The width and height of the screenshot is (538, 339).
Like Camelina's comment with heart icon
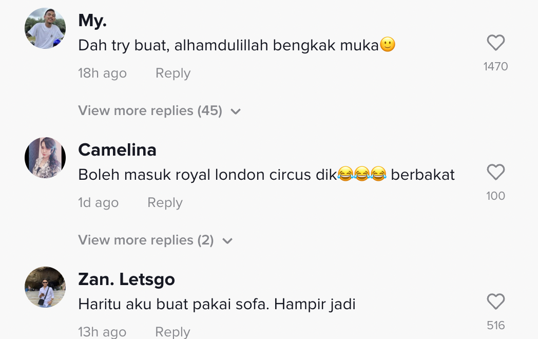click(x=495, y=173)
